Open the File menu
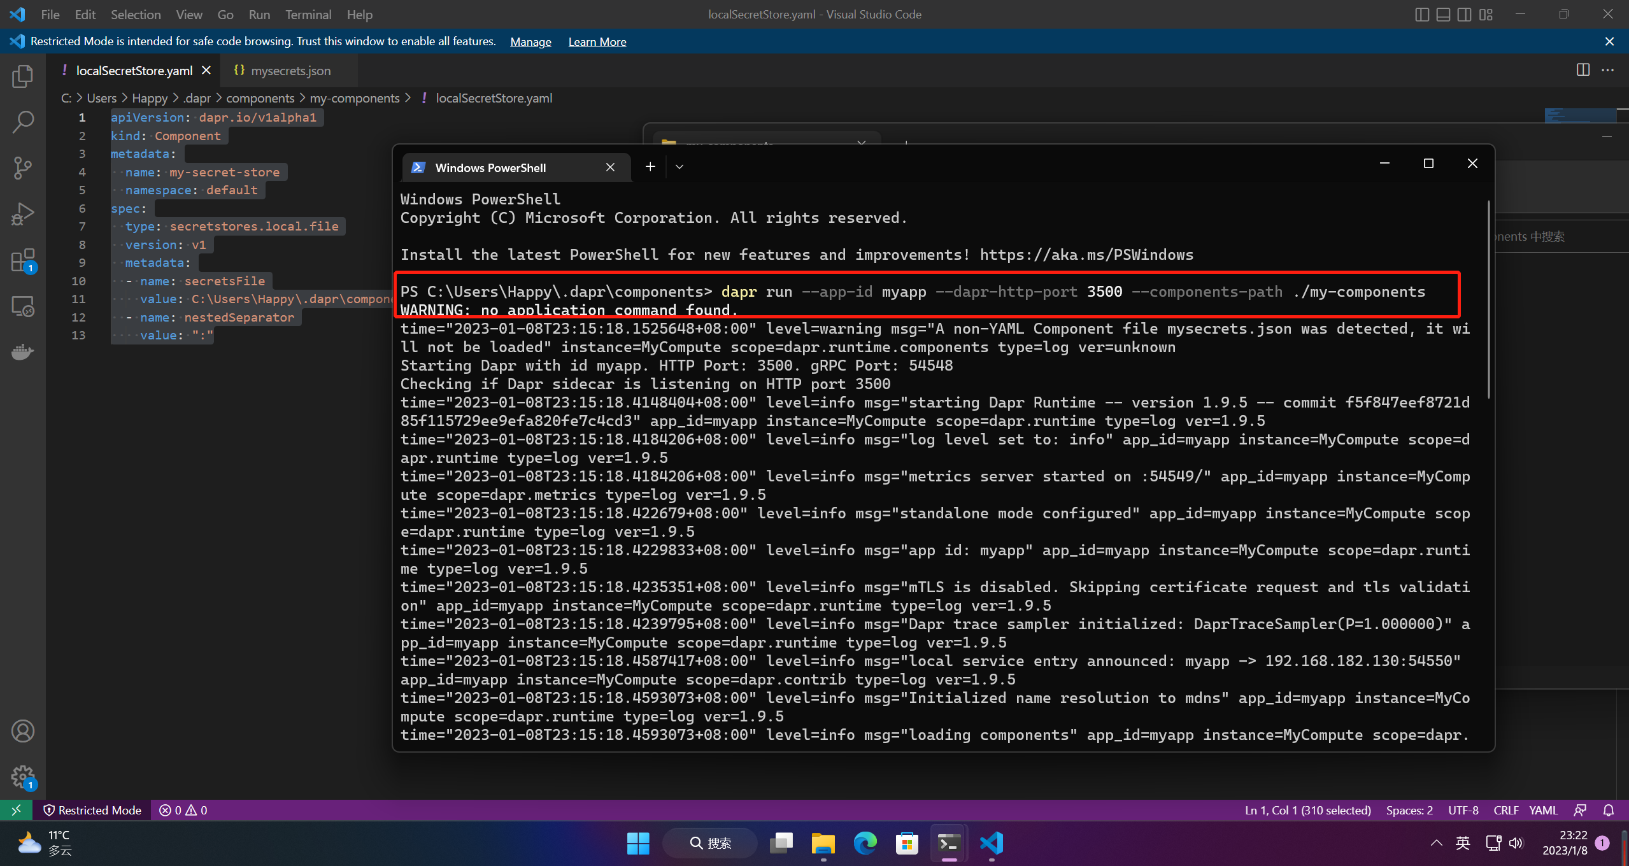Screen dimensions: 1629x866 50,15
